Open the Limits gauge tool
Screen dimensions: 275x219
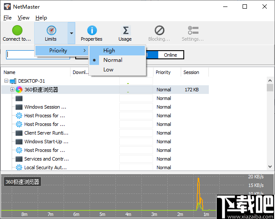[51, 30]
